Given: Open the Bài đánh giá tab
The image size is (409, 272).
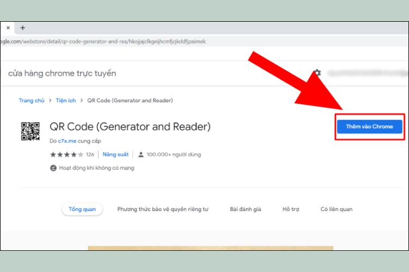Looking at the screenshot, I should click(245, 209).
